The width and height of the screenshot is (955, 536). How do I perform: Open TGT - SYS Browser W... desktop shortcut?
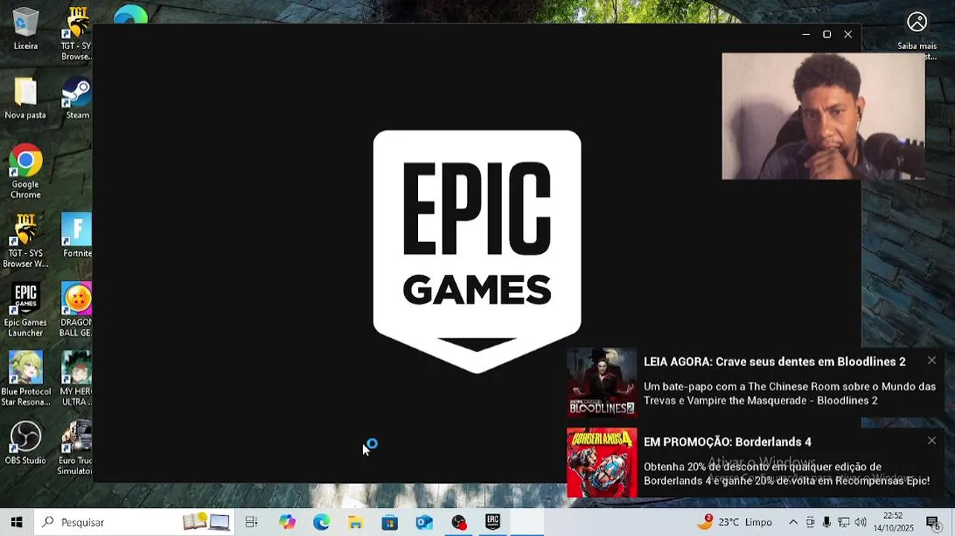click(x=25, y=241)
